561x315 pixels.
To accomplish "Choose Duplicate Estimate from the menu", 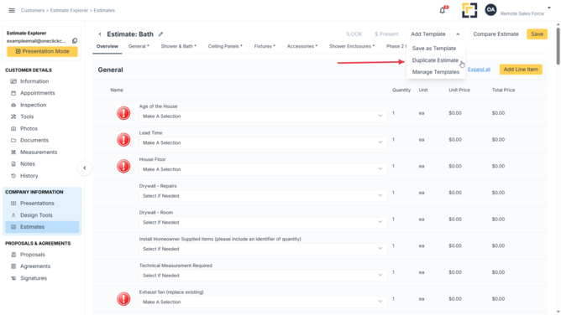I will point(435,60).
